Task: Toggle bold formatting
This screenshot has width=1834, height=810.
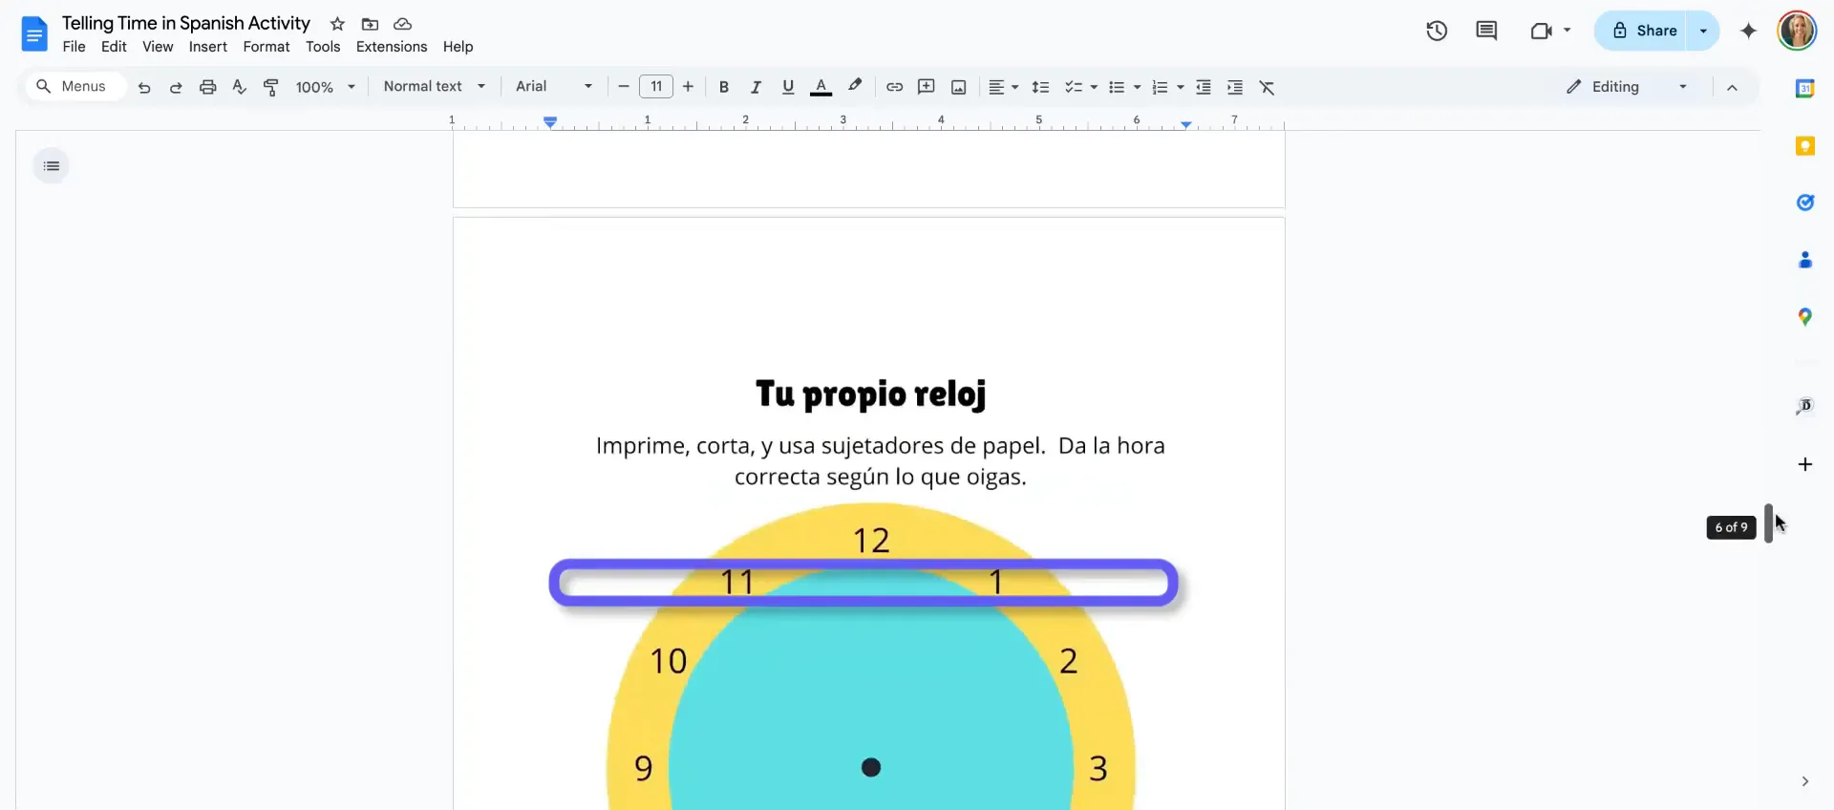Action: [724, 87]
